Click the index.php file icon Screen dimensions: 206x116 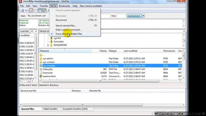(41, 69)
